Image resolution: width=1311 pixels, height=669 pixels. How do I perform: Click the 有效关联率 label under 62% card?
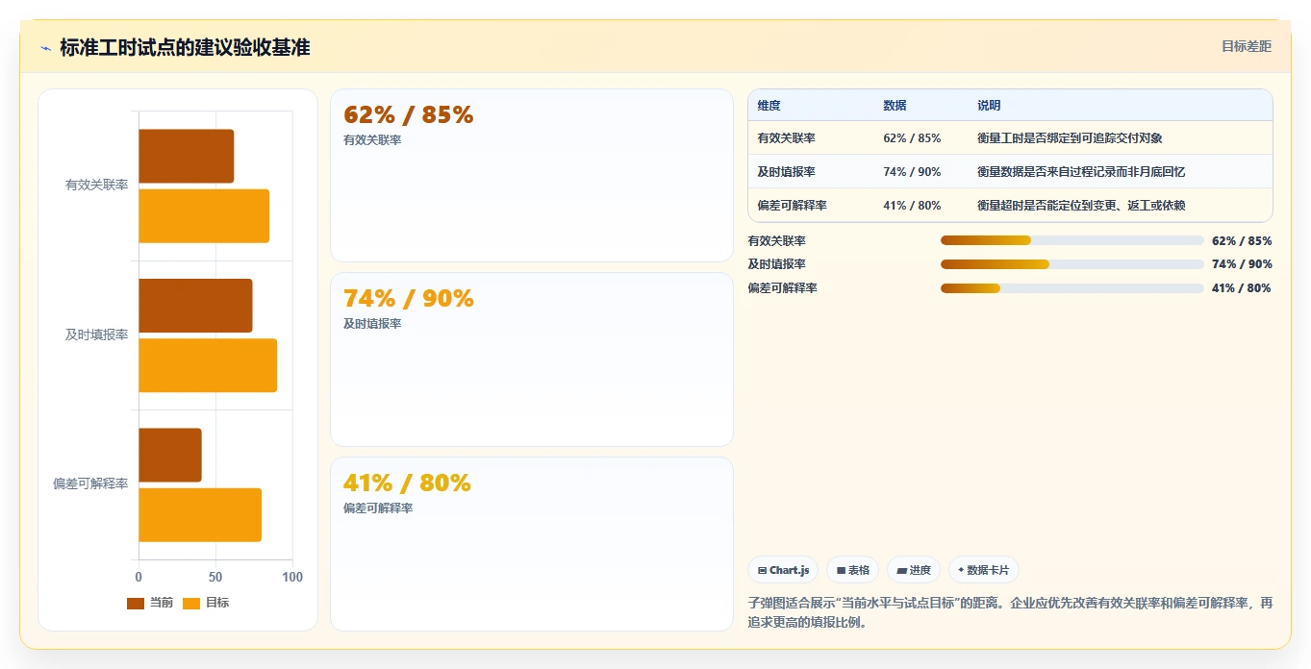pos(372,140)
